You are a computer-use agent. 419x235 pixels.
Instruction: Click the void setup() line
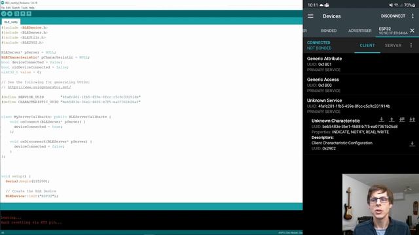[x=16, y=176]
